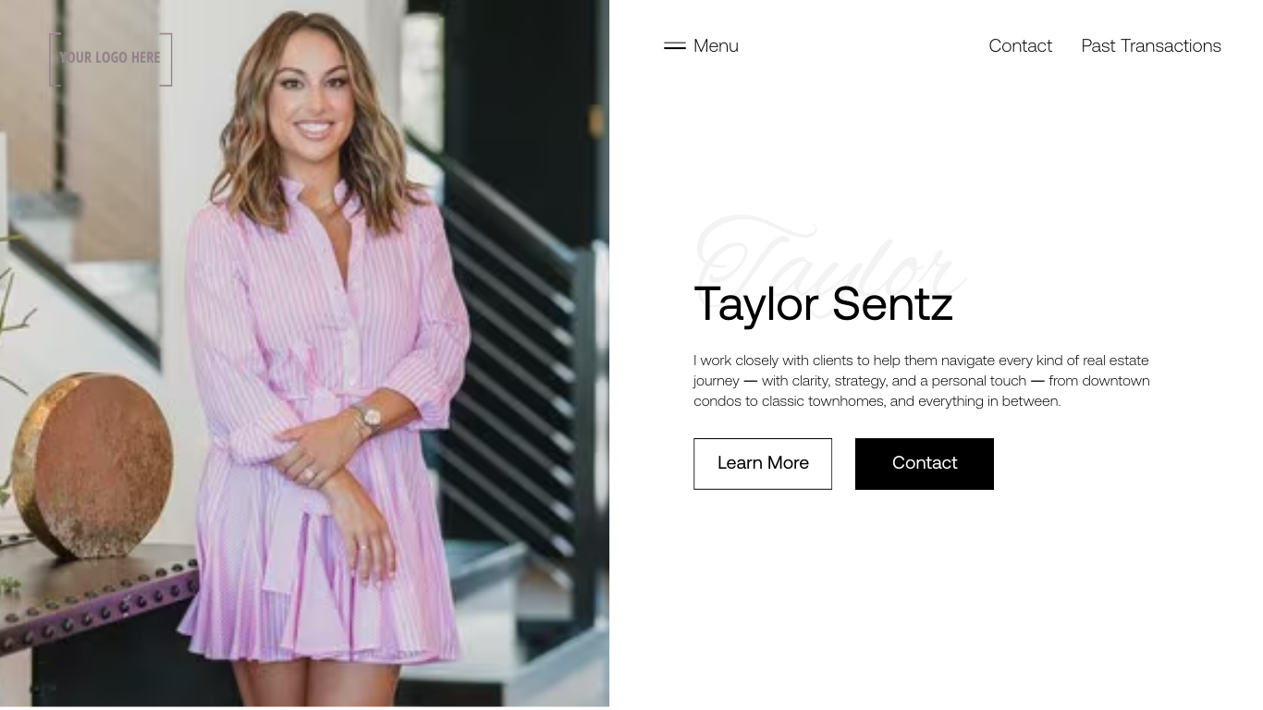Click the word "downtown" in the description
The width and height of the screenshot is (1263, 710).
(1116, 380)
